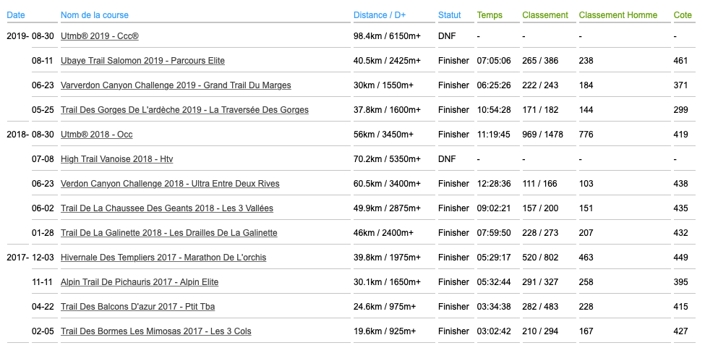
Task: Open High Trail Vanoise 2018 - Htv
Action: [117, 159]
